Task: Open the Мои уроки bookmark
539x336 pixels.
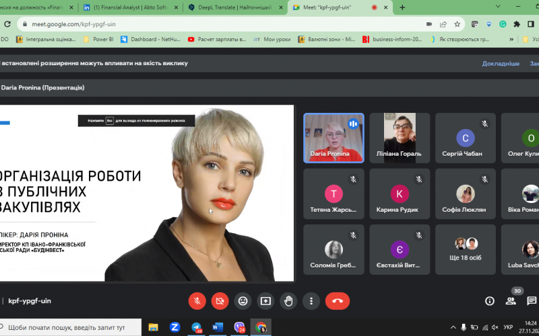Action: point(272,40)
